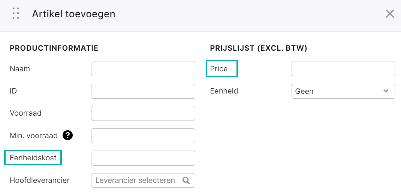Click the supplier search magnifier icon

pos(186,181)
